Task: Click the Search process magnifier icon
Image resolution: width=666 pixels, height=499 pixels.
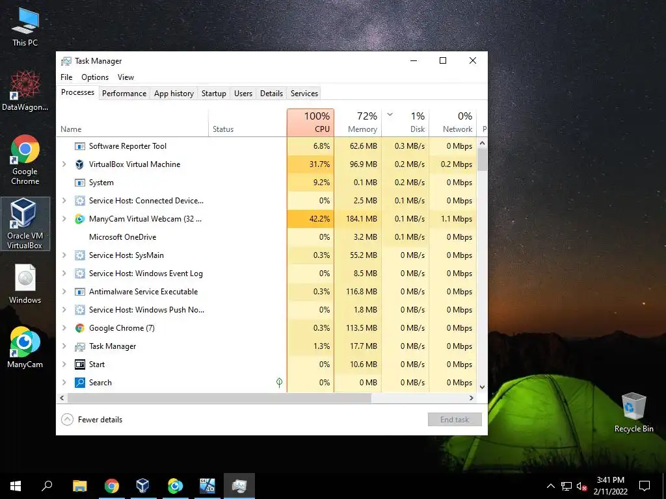Action: pyautogui.click(x=79, y=383)
